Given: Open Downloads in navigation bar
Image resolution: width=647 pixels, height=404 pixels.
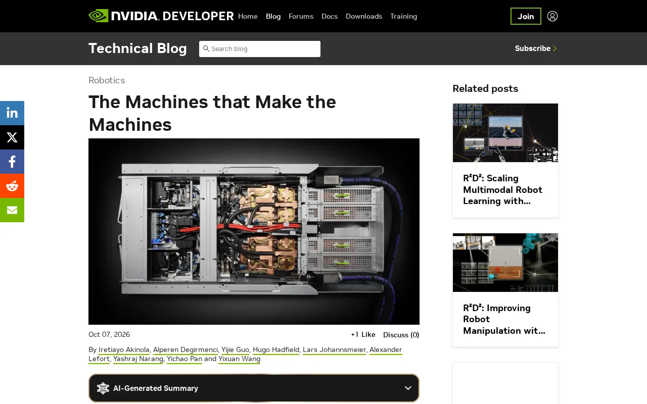Looking at the screenshot, I should tap(364, 16).
